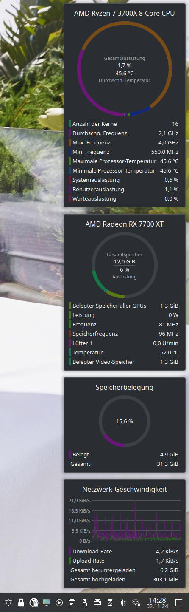Open the printer tray icon
This screenshot has height=612, width=189.
[97, 603]
